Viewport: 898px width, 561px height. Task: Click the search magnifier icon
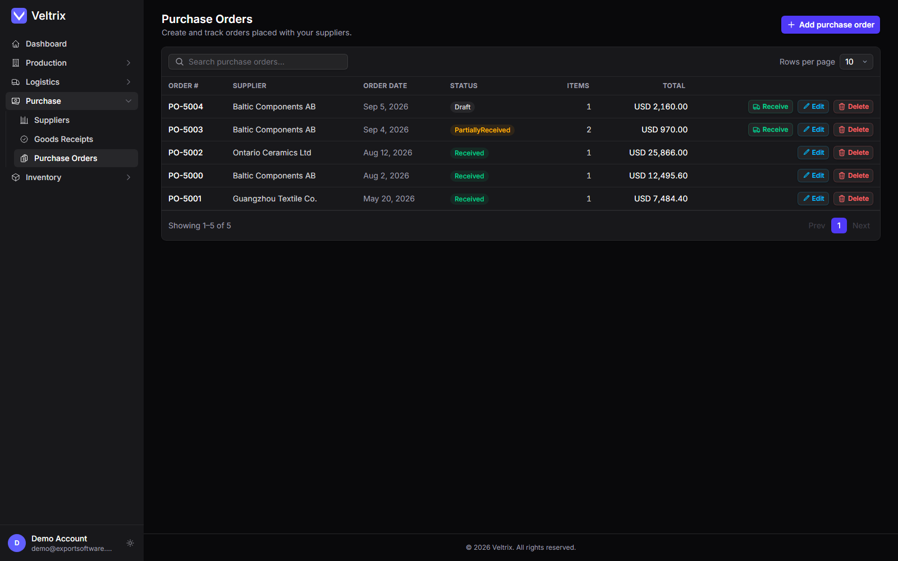click(x=180, y=62)
